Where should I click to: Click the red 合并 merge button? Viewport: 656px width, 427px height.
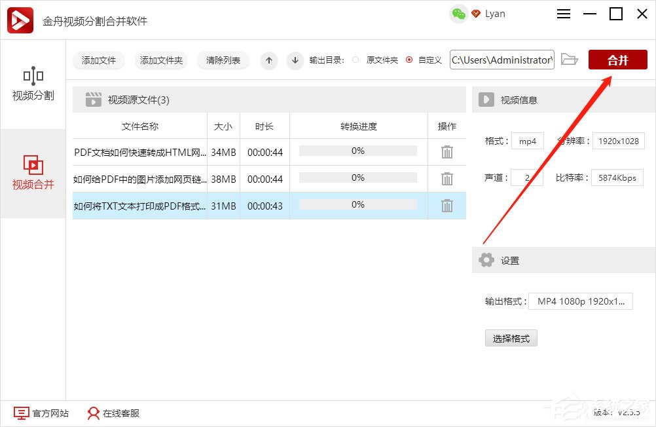tap(617, 59)
